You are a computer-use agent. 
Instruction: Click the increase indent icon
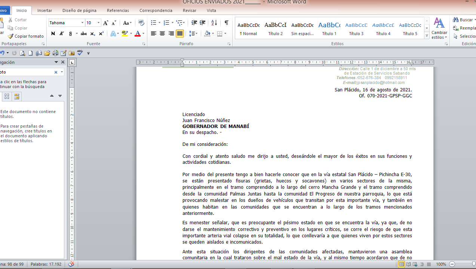click(x=202, y=23)
